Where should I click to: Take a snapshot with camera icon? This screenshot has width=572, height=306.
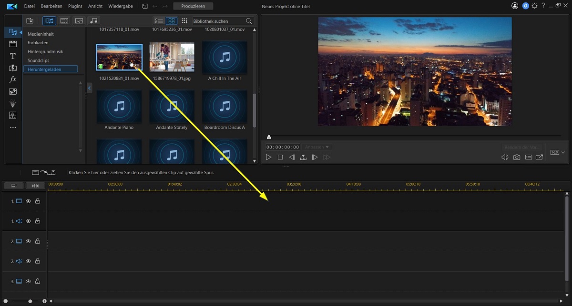point(516,157)
